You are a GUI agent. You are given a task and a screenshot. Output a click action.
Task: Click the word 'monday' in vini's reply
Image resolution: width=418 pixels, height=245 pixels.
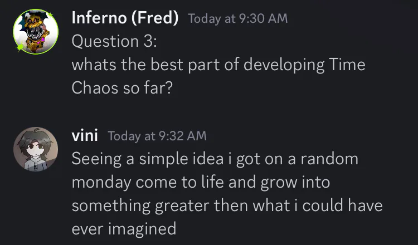pos(101,183)
